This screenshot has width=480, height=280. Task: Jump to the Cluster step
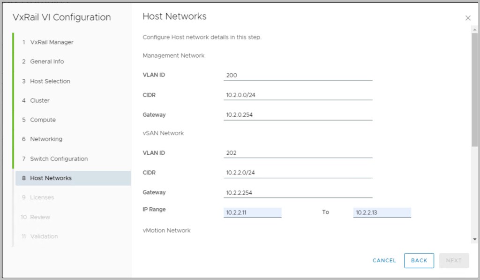click(39, 100)
